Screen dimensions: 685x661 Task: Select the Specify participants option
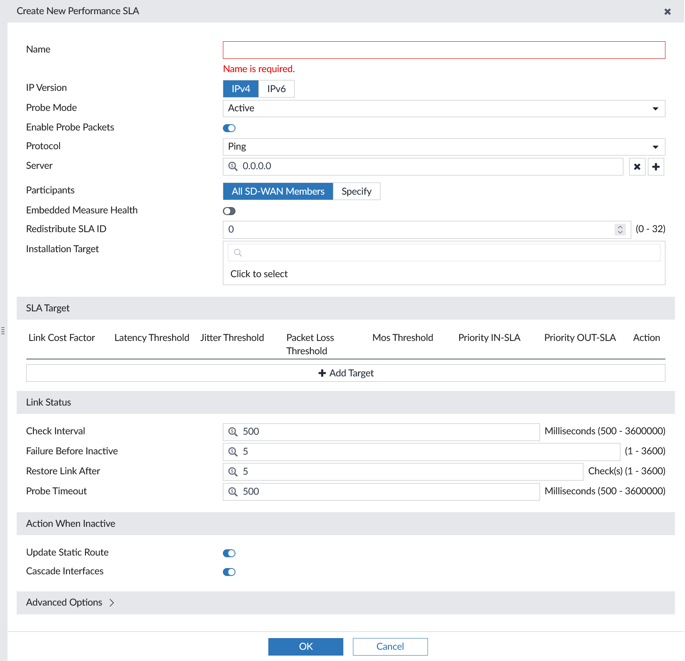pos(356,191)
